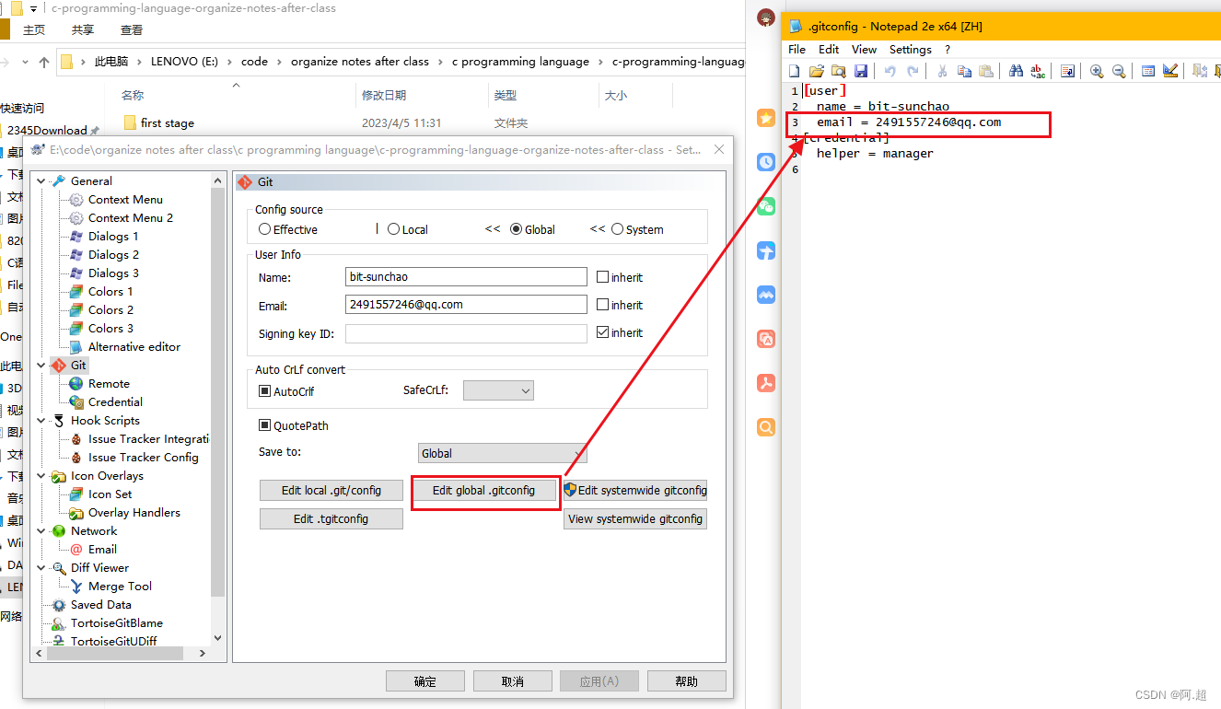Click Edit local .git/config button
The height and width of the screenshot is (709, 1221).
pos(331,490)
